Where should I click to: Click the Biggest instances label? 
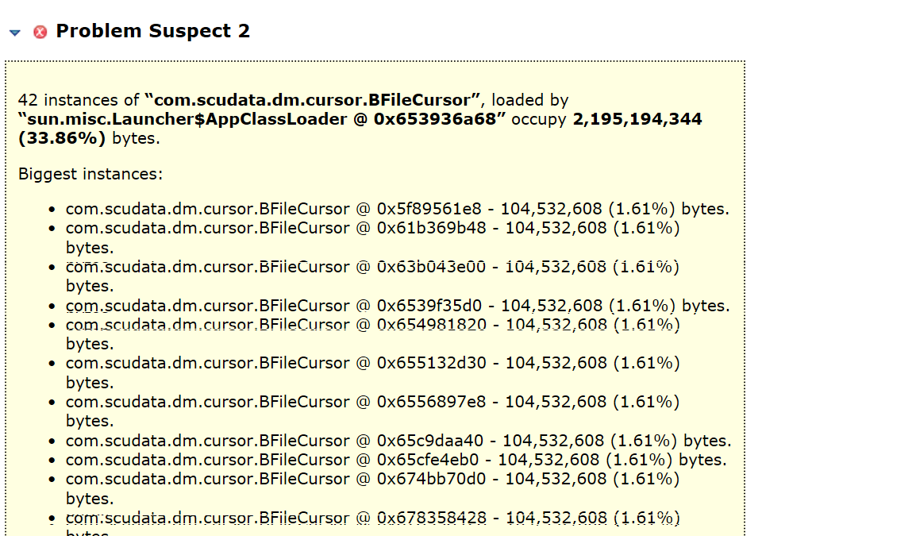tap(90, 174)
